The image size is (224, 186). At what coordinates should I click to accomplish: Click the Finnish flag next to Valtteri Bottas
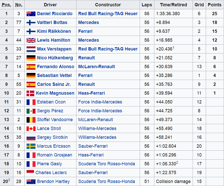click(x=31, y=22)
